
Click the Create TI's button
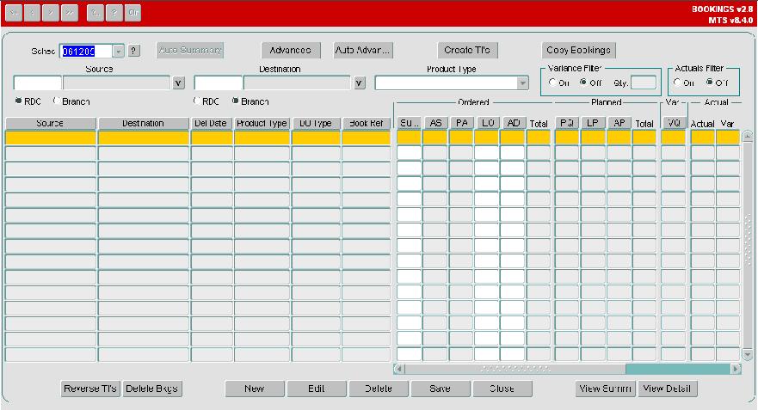pyautogui.click(x=467, y=50)
